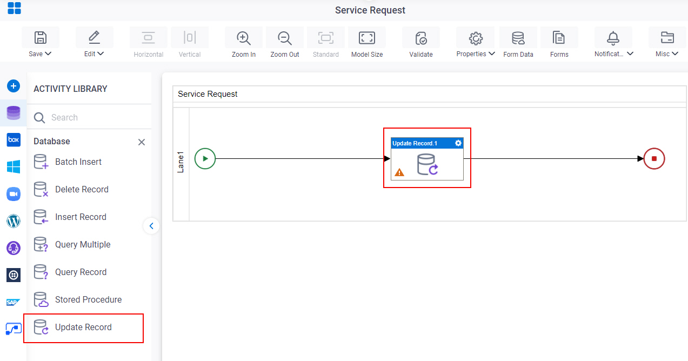Image resolution: width=688 pixels, height=361 pixels.
Task: Open the Form Data toolbar icon
Action: tap(518, 38)
